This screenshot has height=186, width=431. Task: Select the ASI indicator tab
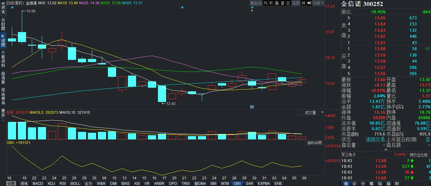tap(137, 184)
